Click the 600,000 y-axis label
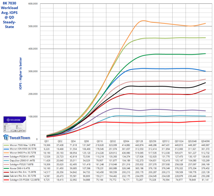Viewport: 214px width, 196px height. pos(33,4)
